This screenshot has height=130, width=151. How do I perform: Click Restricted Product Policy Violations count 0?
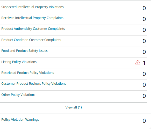pyautogui.click(x=144, y=74)
